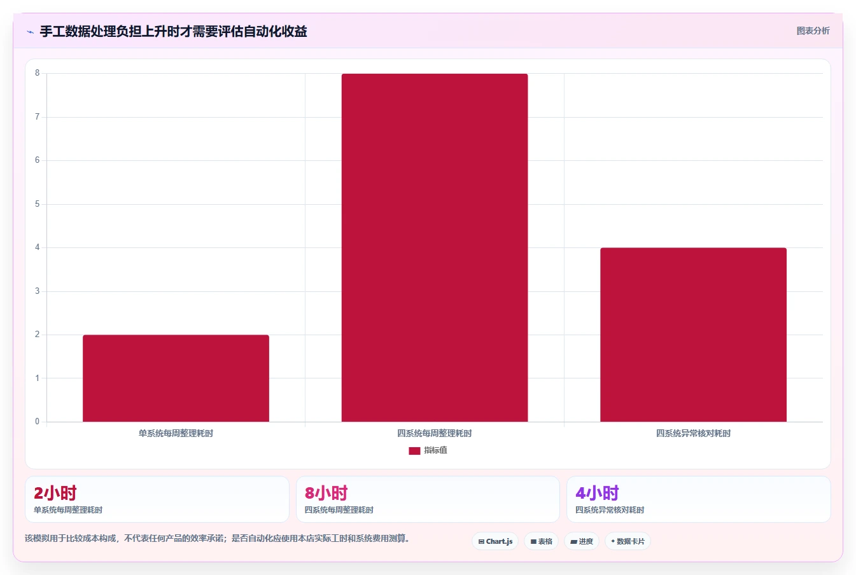Image resolution: width=856 pixels, height=575 pixels.
Task: Click the y-axis value 4
Action: [37, 247]
